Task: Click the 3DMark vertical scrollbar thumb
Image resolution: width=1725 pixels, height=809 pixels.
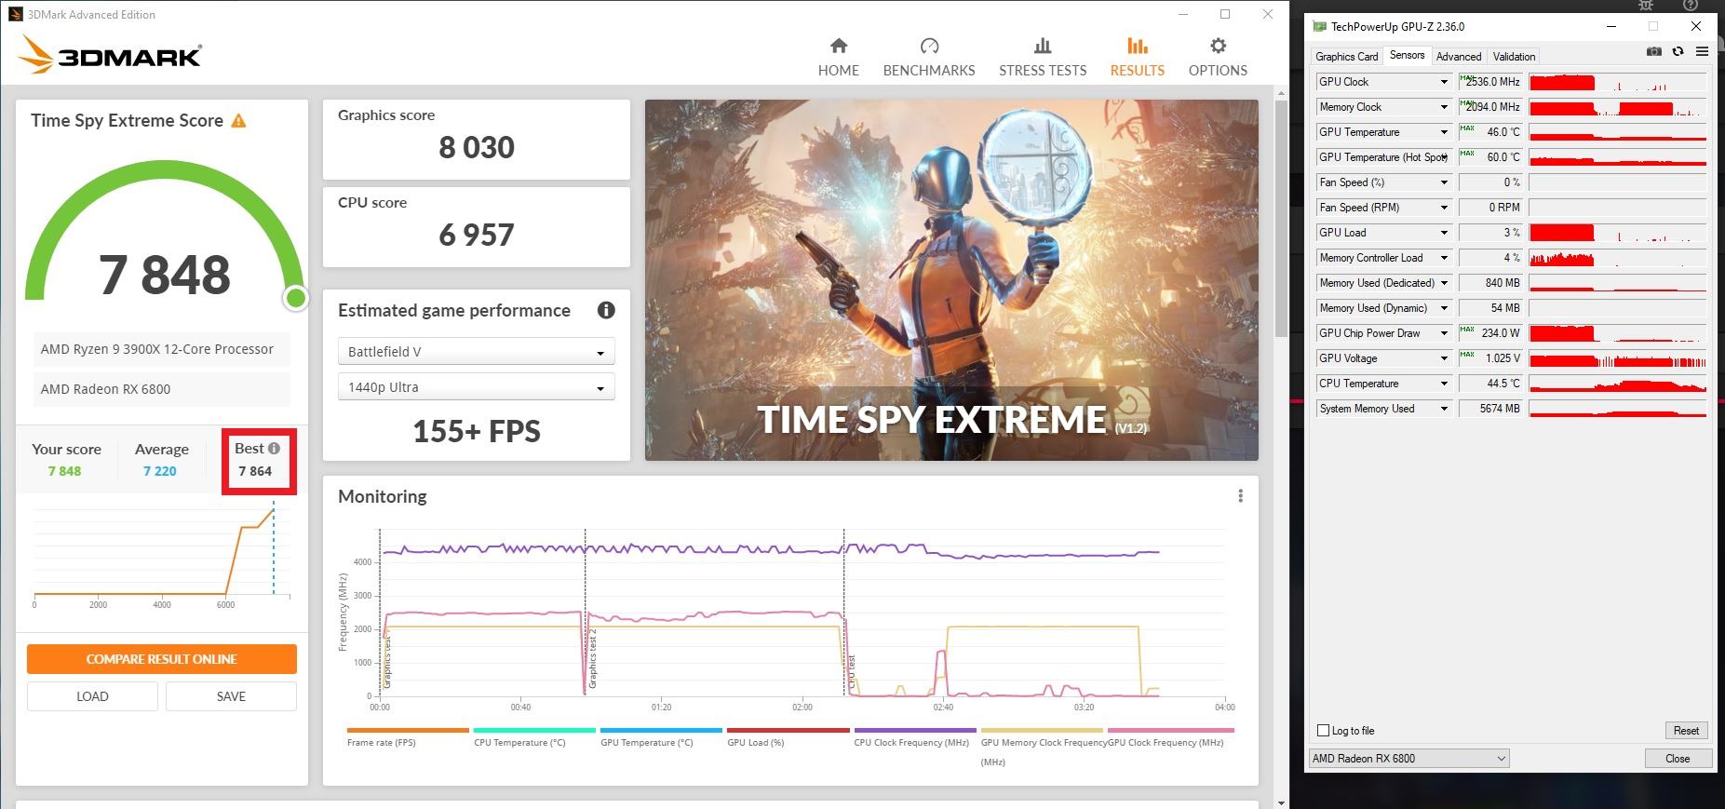Action: (x=1281, y=217)
